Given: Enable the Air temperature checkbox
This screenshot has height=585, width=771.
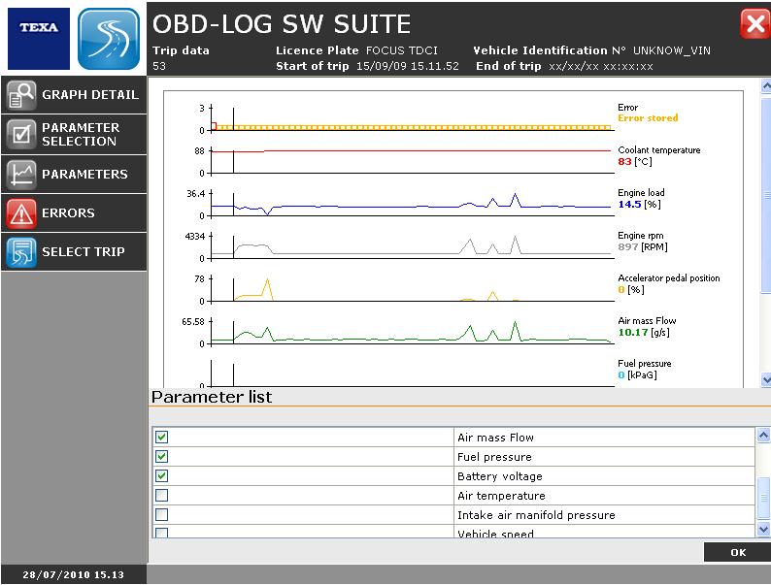Looking at the screenshot, I should click(x=162, y=495).
